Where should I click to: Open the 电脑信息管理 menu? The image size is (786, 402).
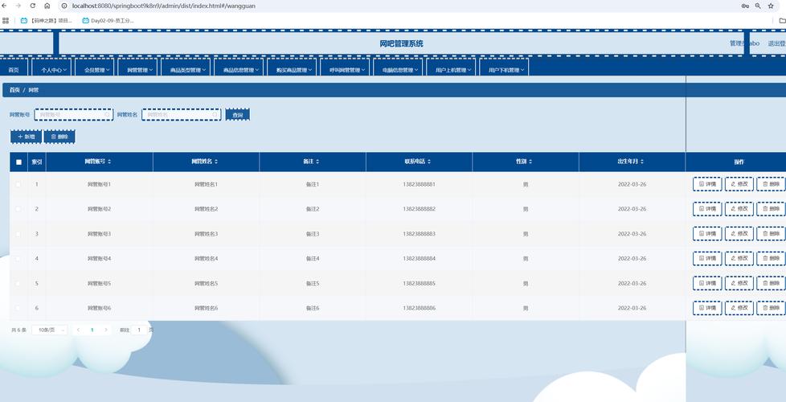click(x=399, y=70)
